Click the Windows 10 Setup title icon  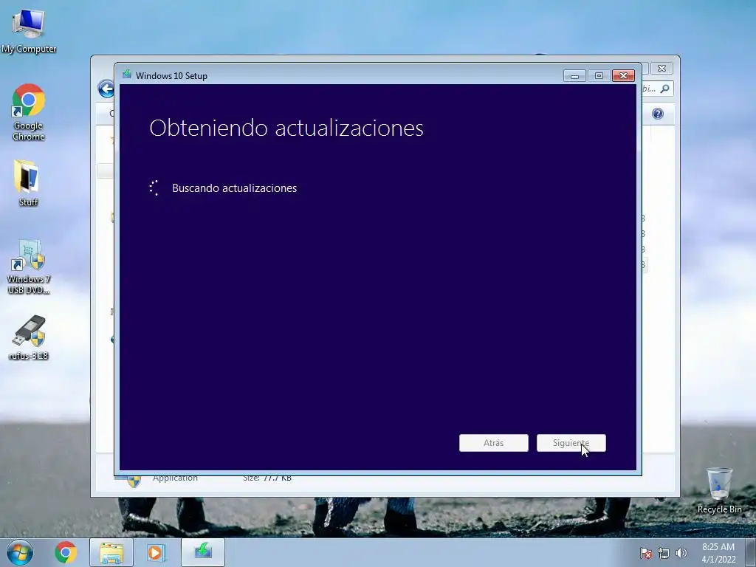[x=127, y=75]
